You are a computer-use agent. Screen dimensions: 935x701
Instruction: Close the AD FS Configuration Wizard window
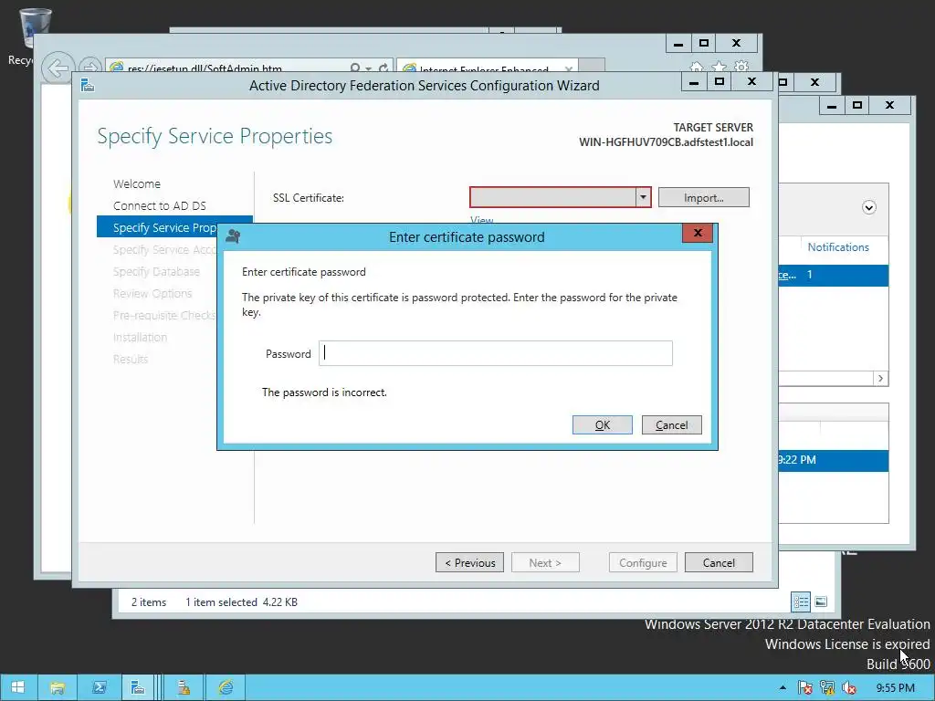tap(752, 82)
